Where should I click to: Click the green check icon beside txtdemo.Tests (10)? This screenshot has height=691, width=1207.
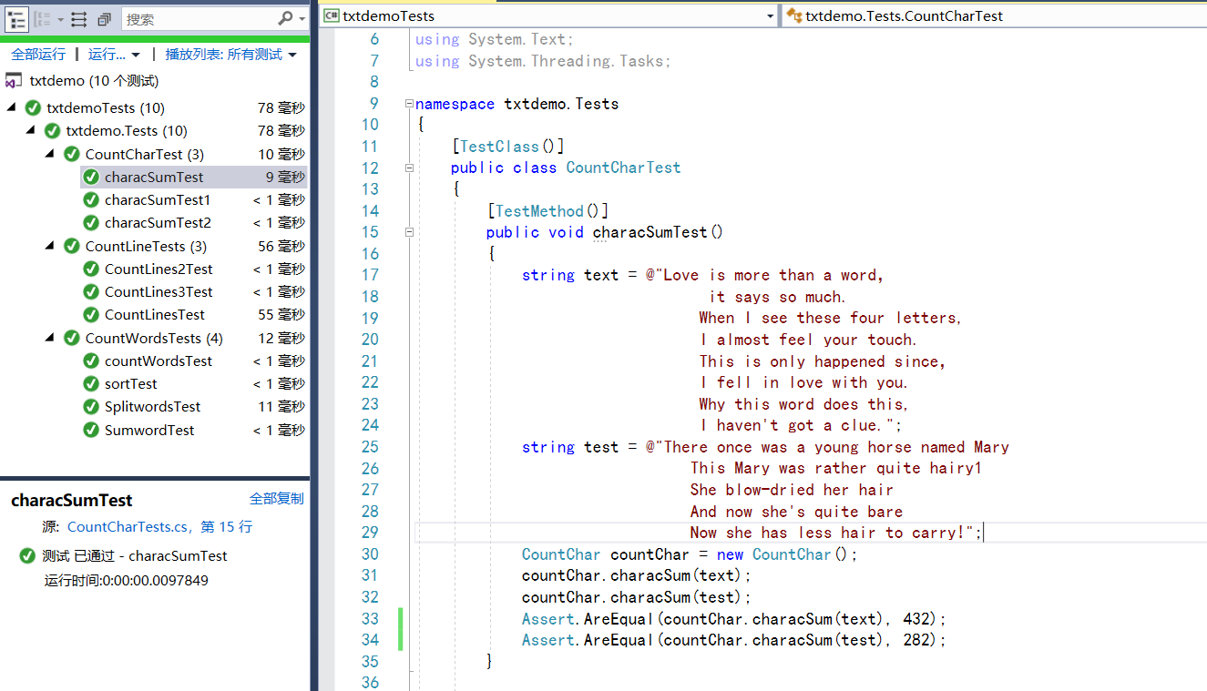[x=53, y=131]
